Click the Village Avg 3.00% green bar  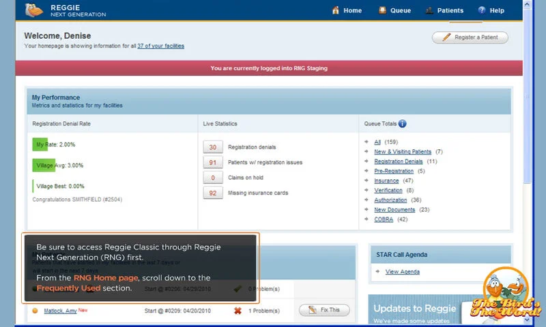44,165
